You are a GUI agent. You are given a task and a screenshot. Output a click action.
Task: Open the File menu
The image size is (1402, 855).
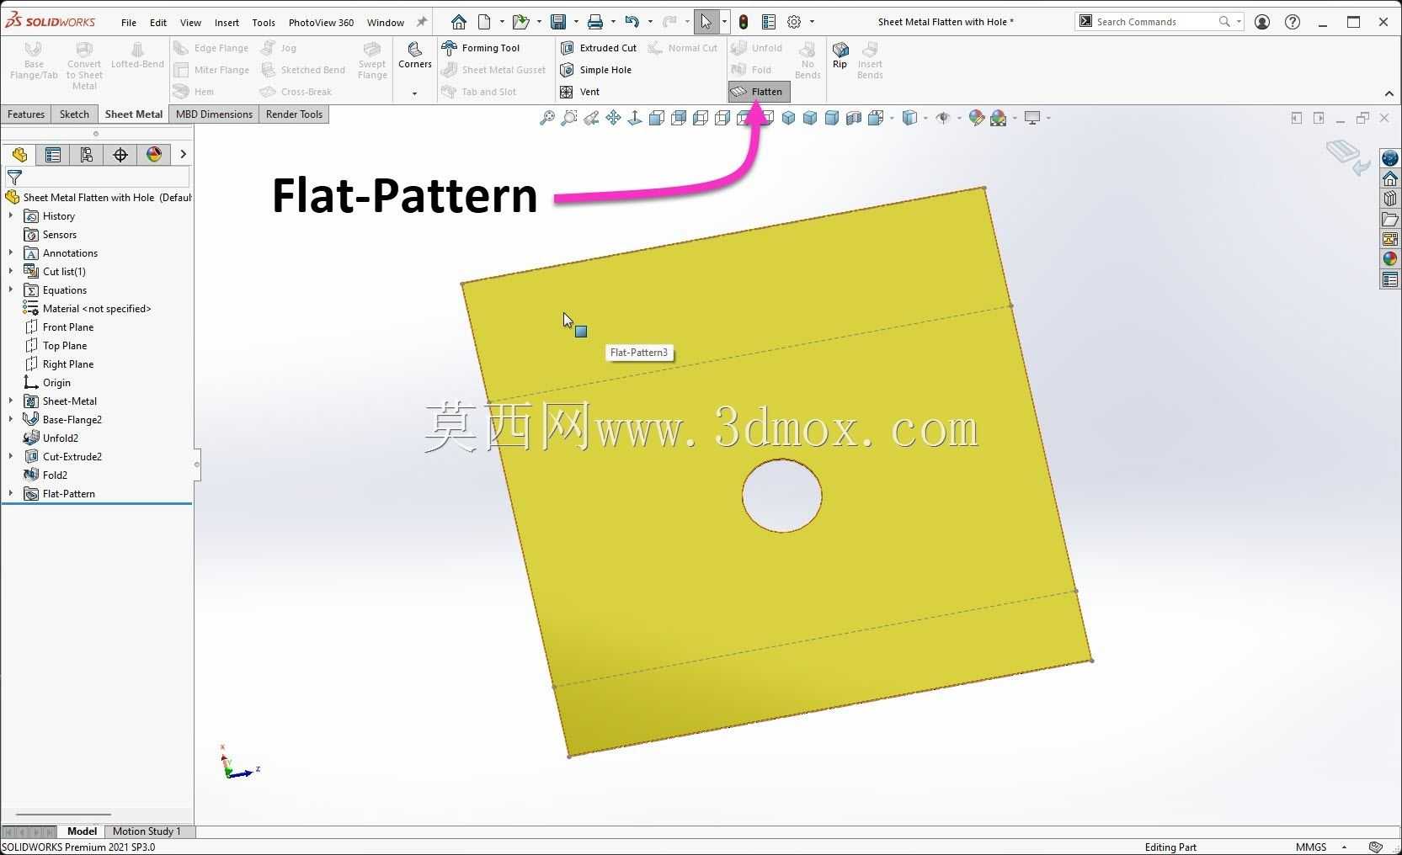pos(129,23)
